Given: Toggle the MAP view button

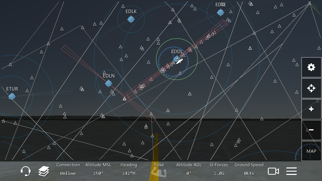Looking at the screenshot, I should tap(311, 151).
